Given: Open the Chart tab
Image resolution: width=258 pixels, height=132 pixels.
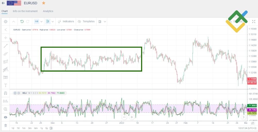Looking at the screenshot, I should 4,11.
